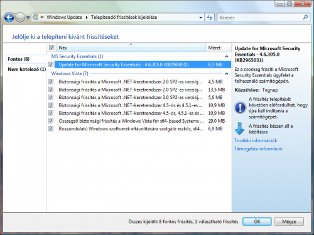Image resolution: width=314 pixels, height=235 pixels.
Task: Click the MS Security Essentials (1) group label
Action: (x=77, y=56)
